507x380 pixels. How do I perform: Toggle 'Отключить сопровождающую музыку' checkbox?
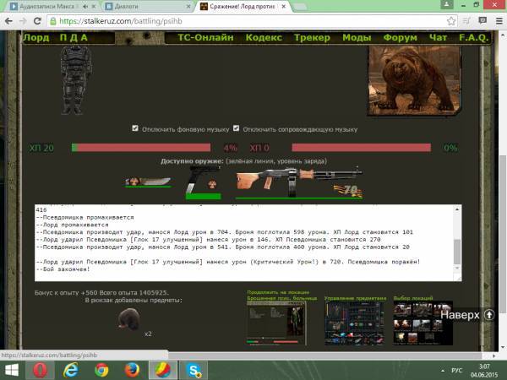(x=237, y=129)
